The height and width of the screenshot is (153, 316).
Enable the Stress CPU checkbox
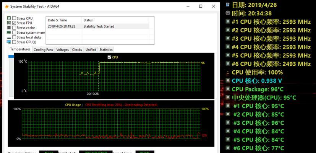point(14,18)
